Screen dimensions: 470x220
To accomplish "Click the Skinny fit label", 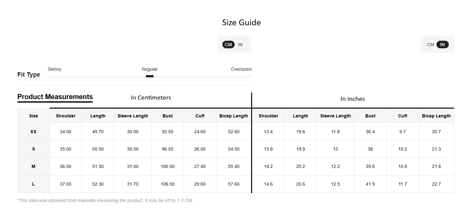I will click(x=54, y=69).
